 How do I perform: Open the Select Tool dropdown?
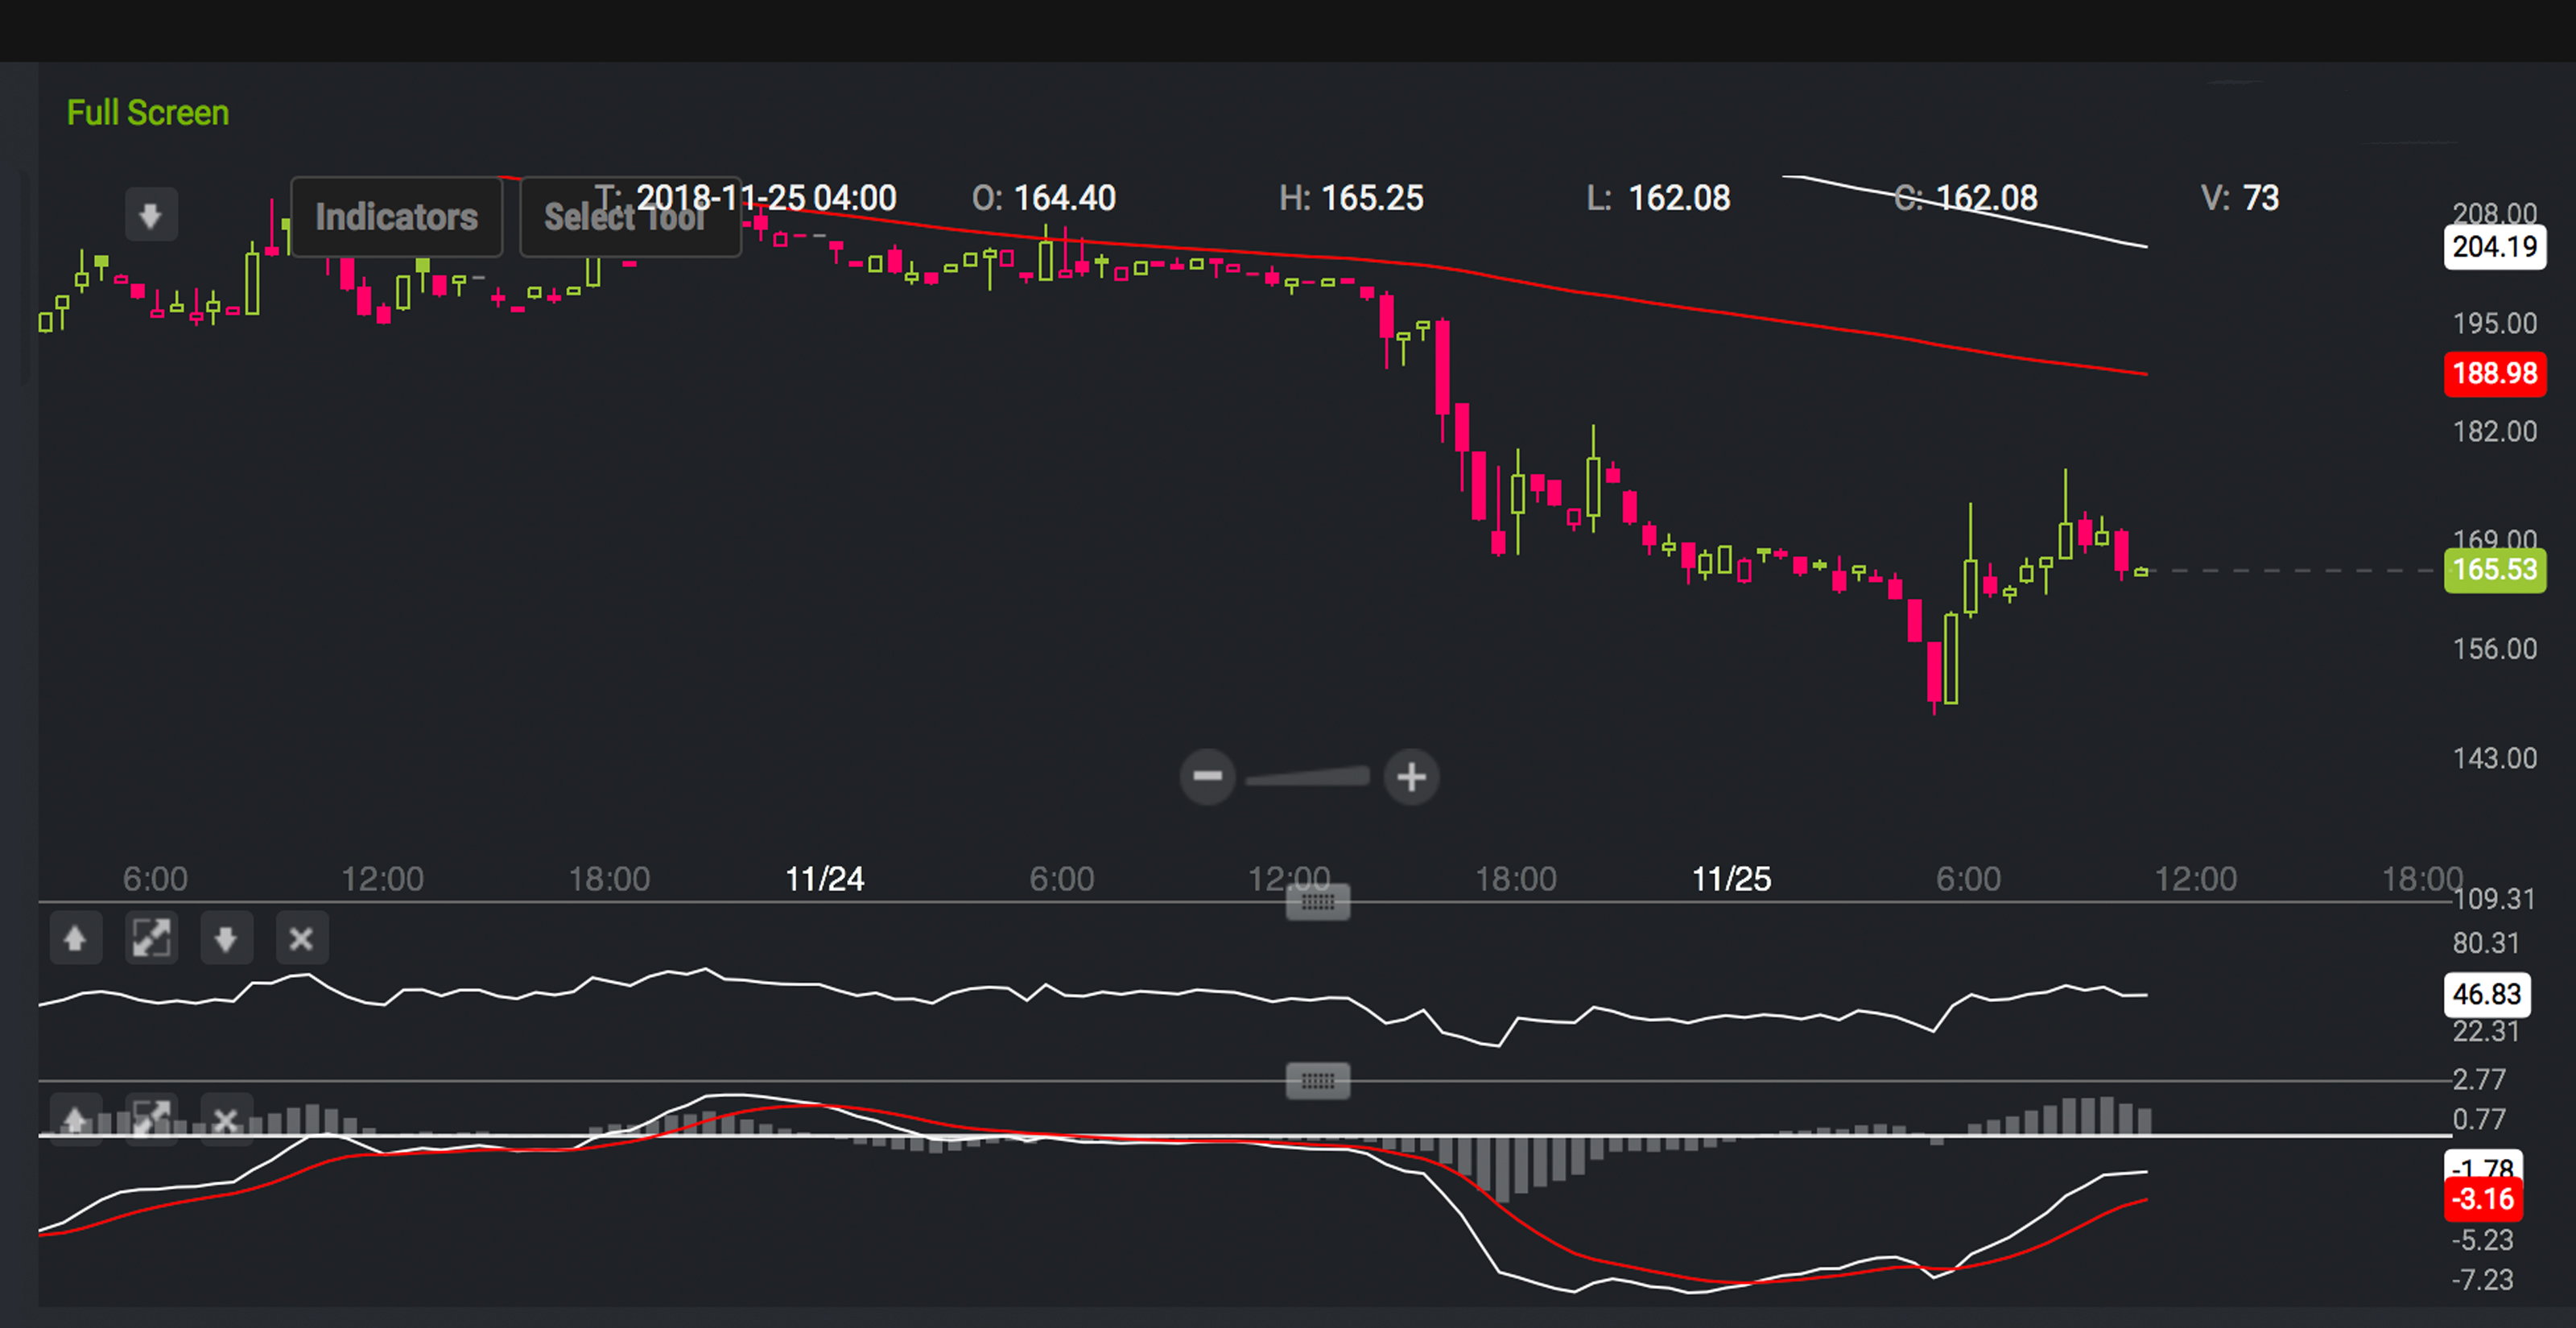(629, 217)
